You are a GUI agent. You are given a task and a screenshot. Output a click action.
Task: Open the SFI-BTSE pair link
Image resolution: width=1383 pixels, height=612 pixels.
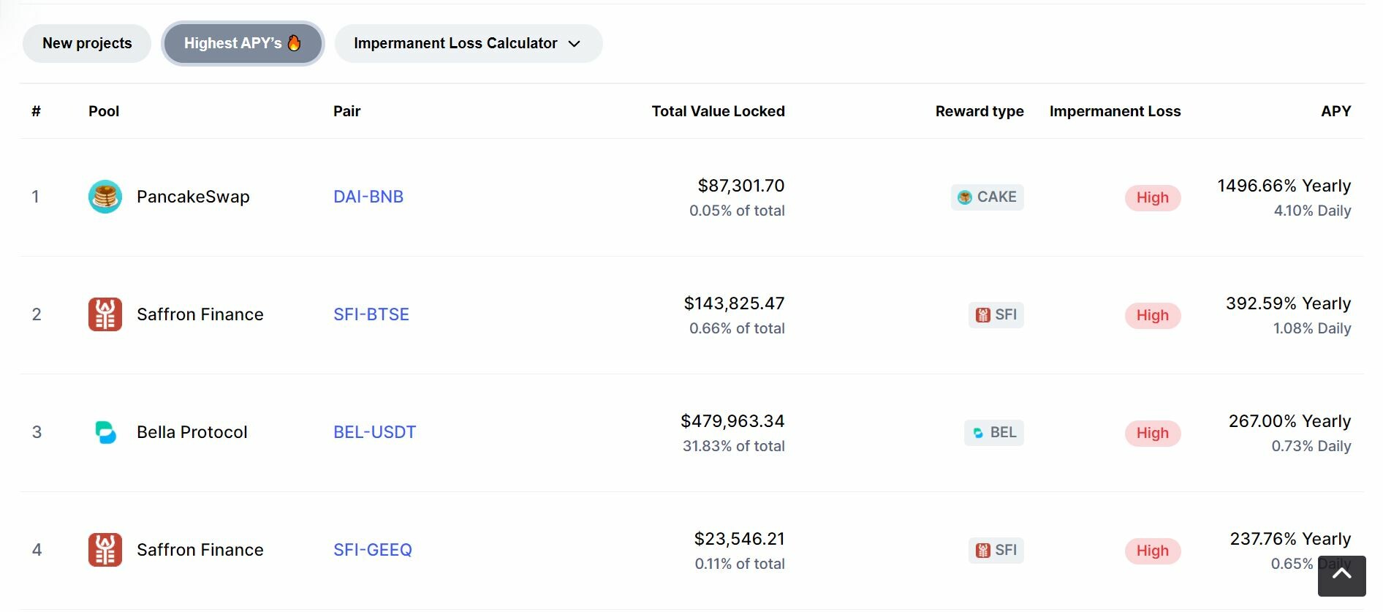tap(371, 315)
